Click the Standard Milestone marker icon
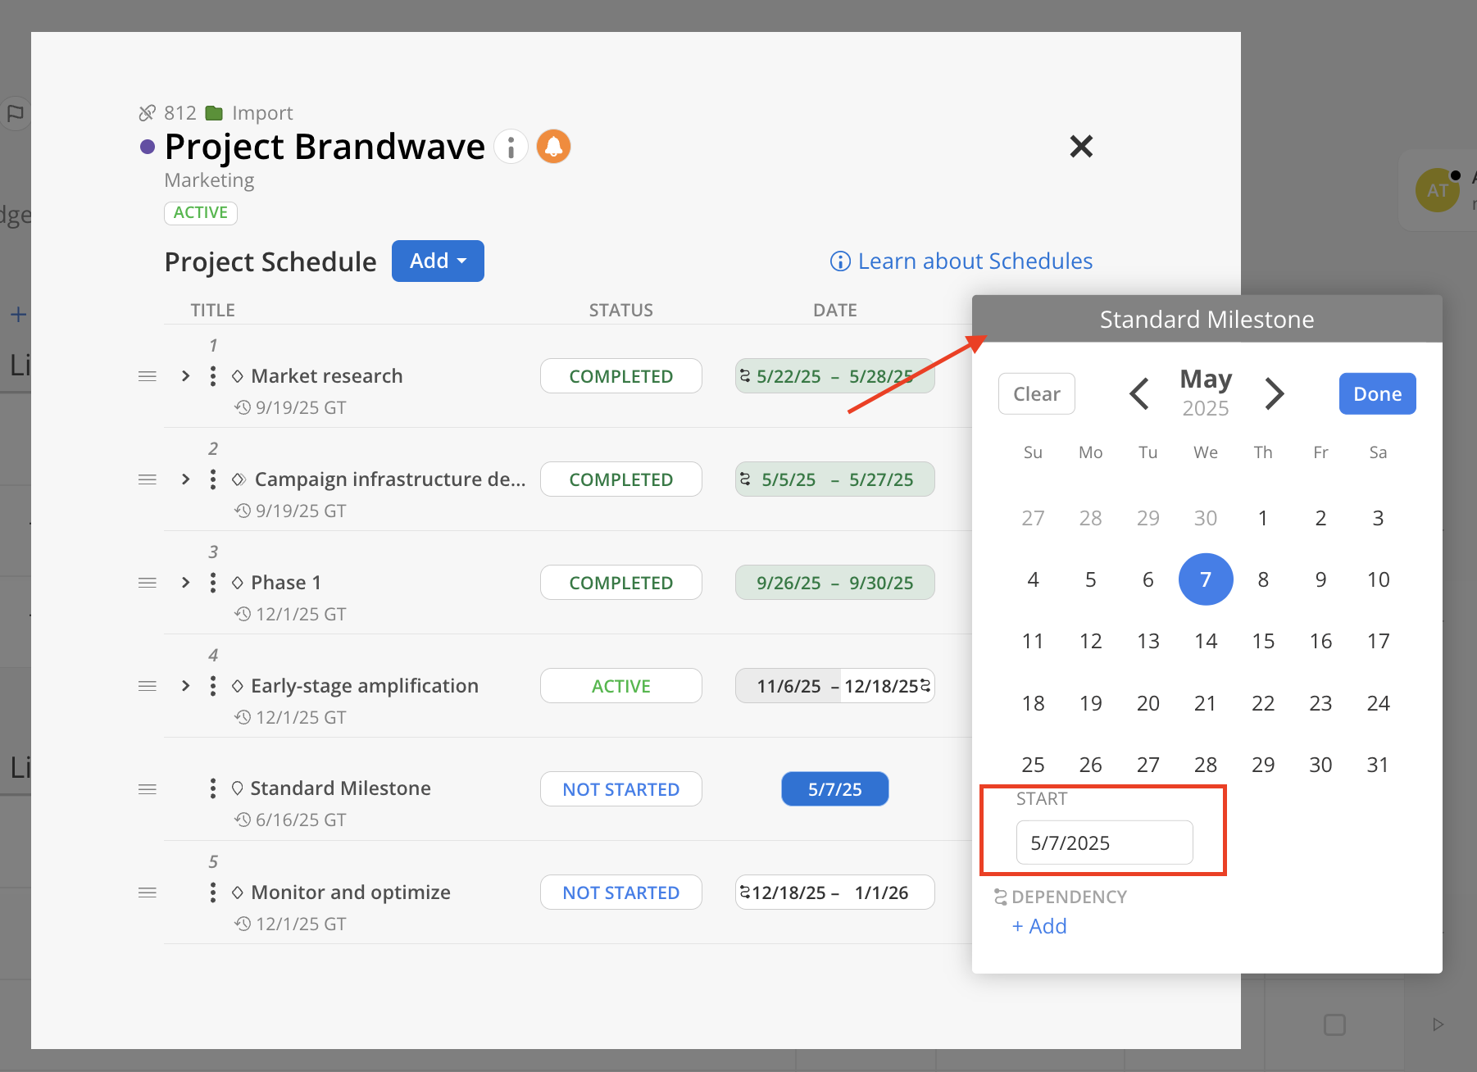This screenshot has height=1072, width=1477. (x=237, y=788)
